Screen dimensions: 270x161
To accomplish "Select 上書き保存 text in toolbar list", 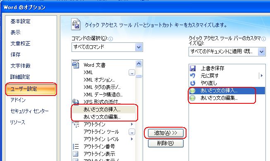I will point(213,68).
